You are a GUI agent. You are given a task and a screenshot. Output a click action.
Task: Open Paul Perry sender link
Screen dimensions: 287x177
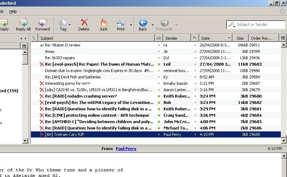126,149
